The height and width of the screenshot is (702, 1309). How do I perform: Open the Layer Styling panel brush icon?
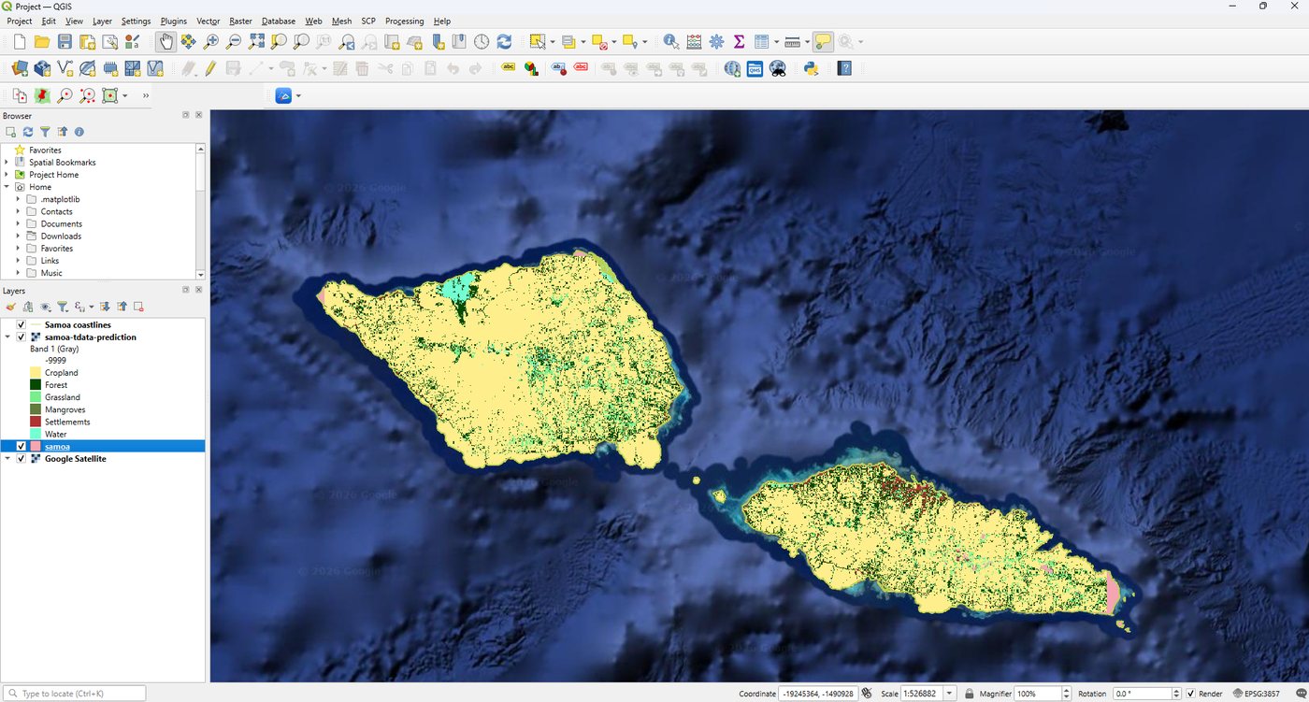coord(11,307)
